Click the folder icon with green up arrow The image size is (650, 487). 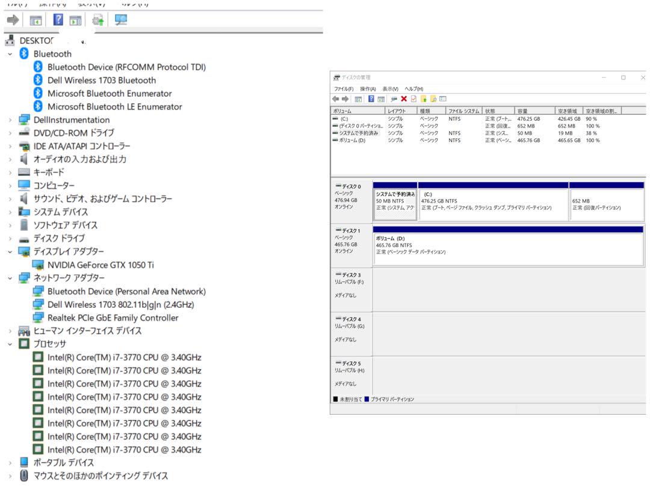coord(423,99)
